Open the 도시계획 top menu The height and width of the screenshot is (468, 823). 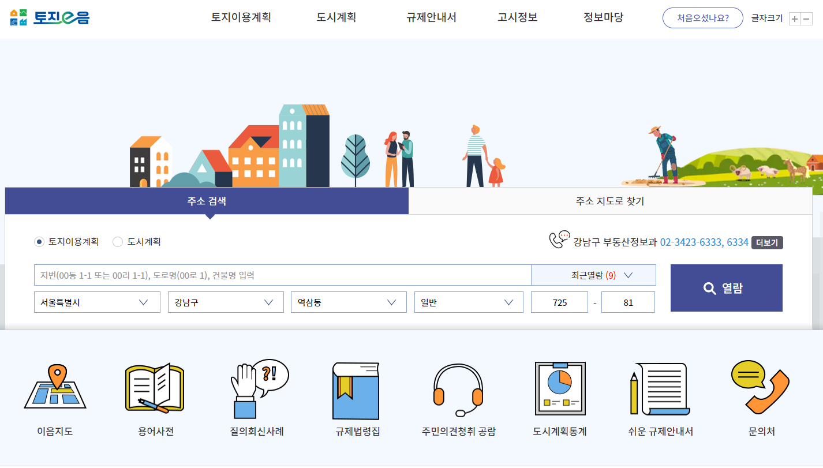tap(336, 18)
